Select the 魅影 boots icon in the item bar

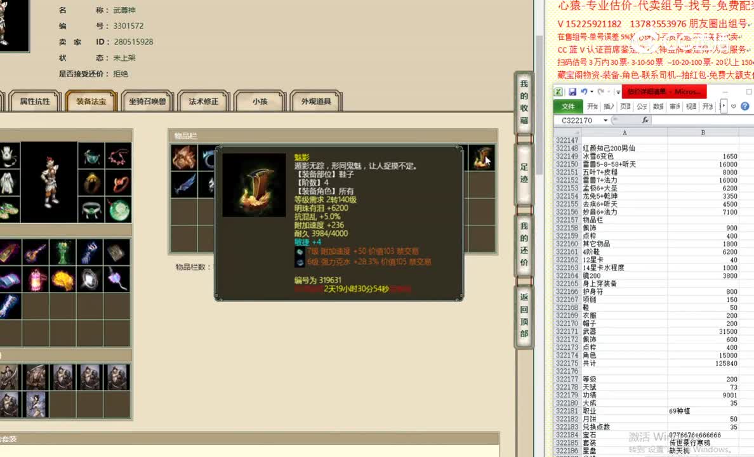click(x=481, y=157)
